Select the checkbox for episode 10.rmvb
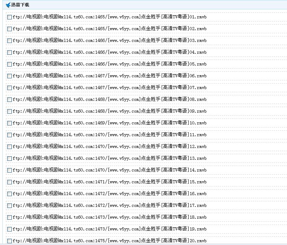 (9, 123)
